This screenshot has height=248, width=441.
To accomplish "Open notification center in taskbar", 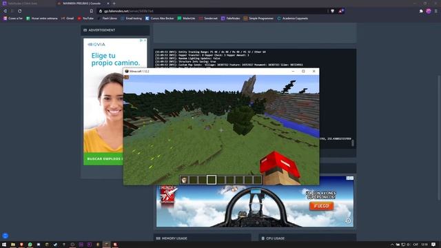I will 433,245.
